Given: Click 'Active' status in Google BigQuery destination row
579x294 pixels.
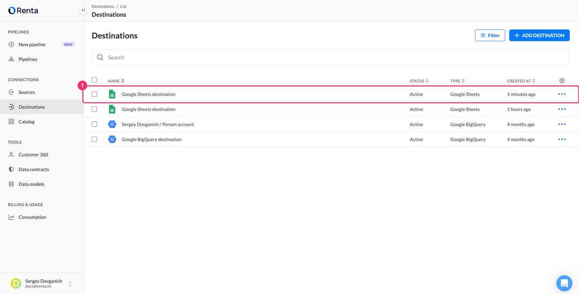Looking at the screenshot, I should coord(416,140).
